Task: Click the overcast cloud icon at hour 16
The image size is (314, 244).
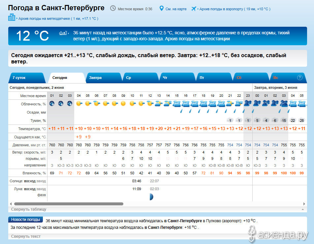Action: click(x=186, y=104)
